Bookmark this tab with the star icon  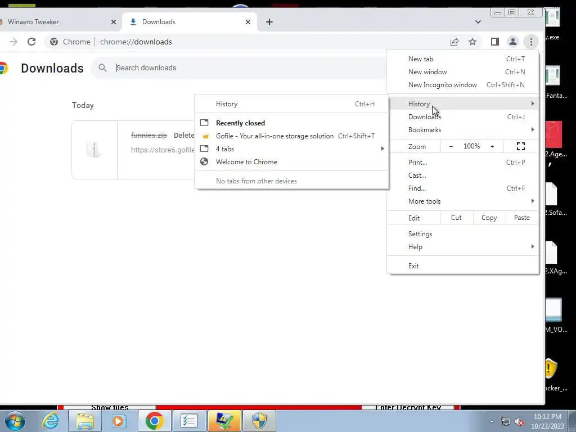(x=472, y=42)
